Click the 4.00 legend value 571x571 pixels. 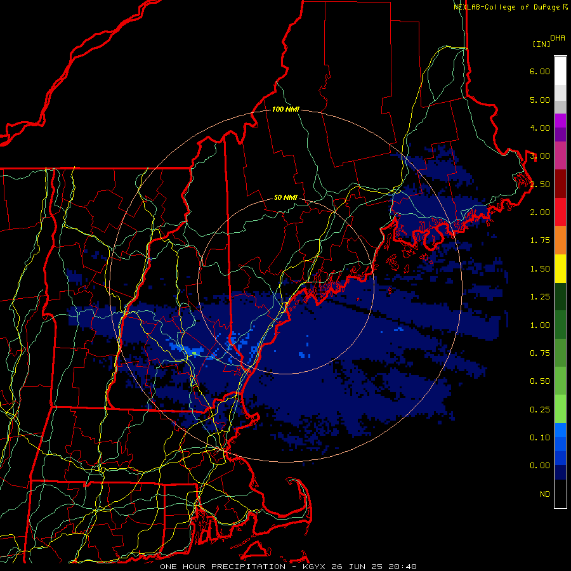click(x=540, y=128)
